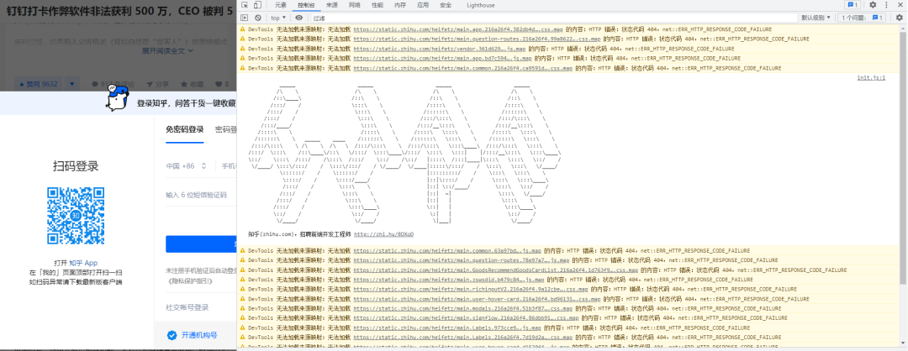Viewport: 908px width, 351px height.
Task: Show the console sidebar icon
Action: (245, 18)
